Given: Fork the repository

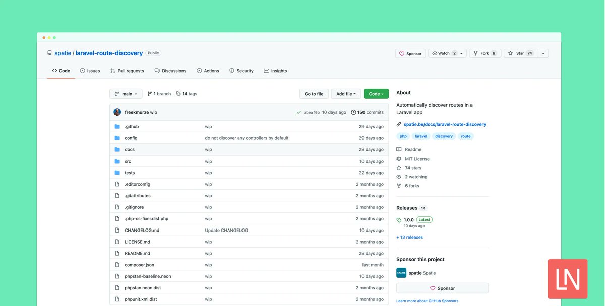Looking at the screenshot, I should coord(485,53).
